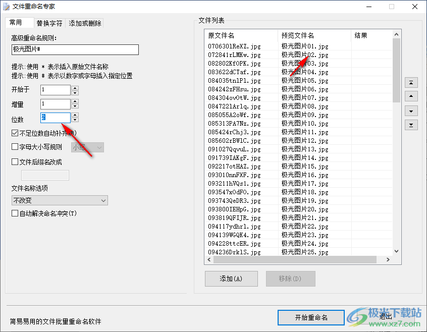This screenshot has width=427, height=332.
Task: Select file 084304ovOtW.jpg
Action: tap(235, 98)
